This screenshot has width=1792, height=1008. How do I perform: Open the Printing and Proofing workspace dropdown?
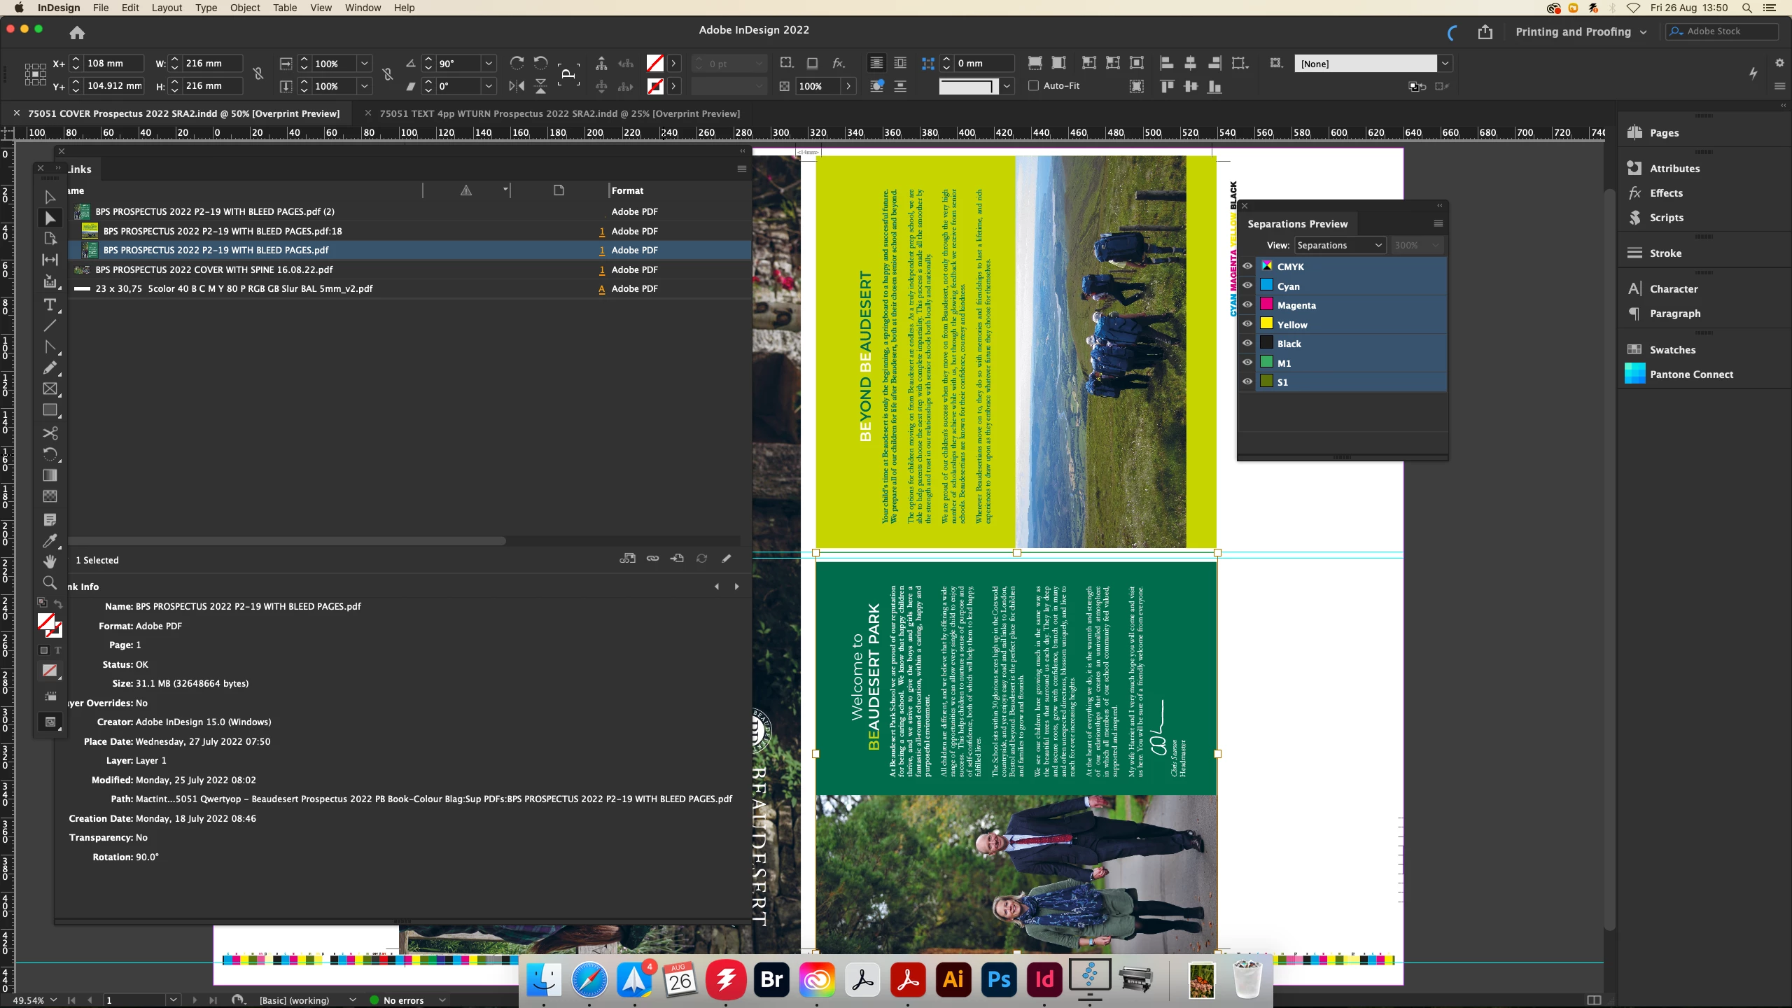[x=1581, y=32]
